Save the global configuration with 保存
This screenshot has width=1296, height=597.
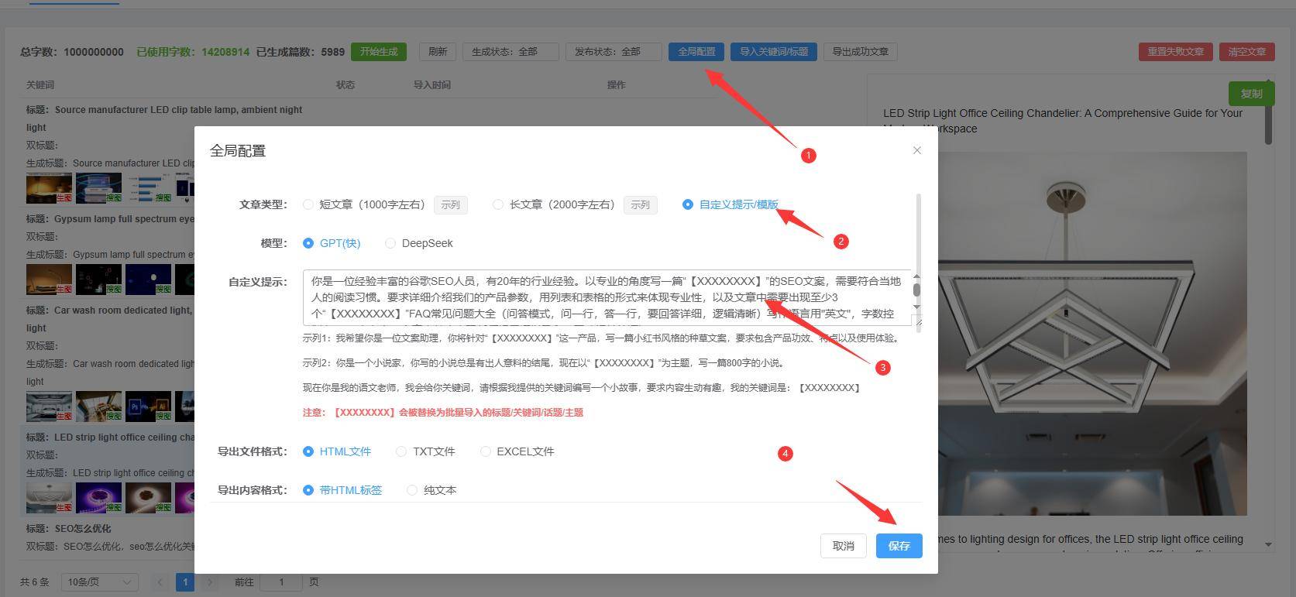pos(899,546)
